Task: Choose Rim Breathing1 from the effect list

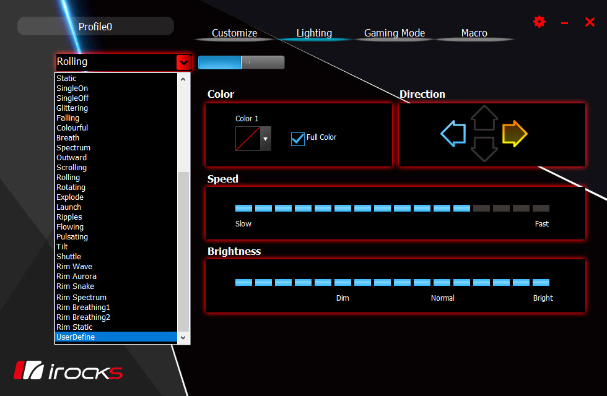Action: click(x=116, y=308)
